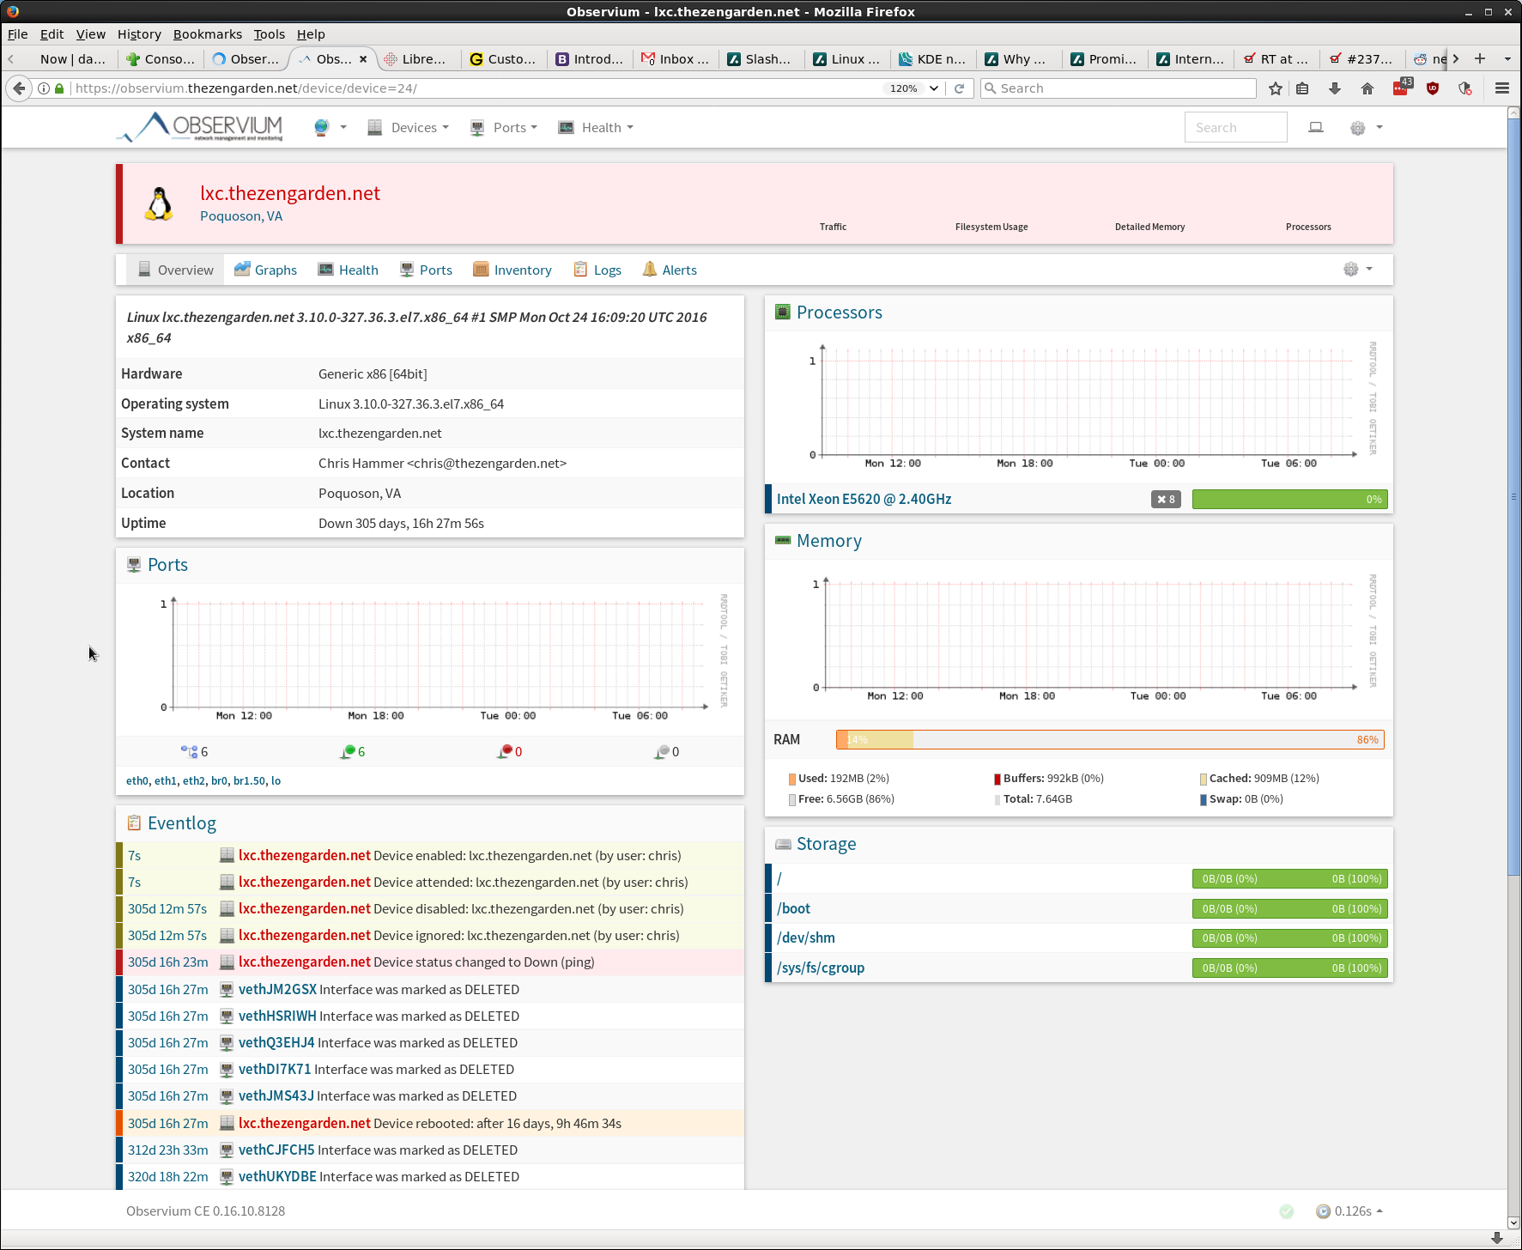
Task: Open bookmarks list icon in toolbar
Action: coord(1302,88)
